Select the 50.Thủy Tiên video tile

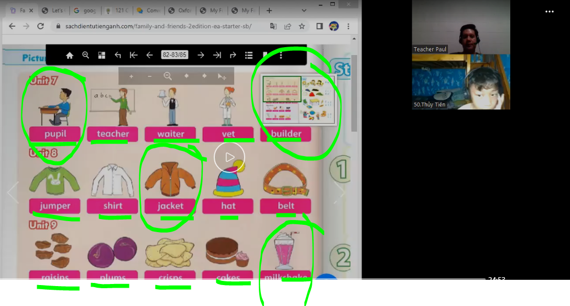click(x=461, y=82)
